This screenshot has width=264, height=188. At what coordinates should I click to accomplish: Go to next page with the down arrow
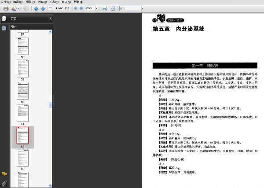(x=43, y=8)
